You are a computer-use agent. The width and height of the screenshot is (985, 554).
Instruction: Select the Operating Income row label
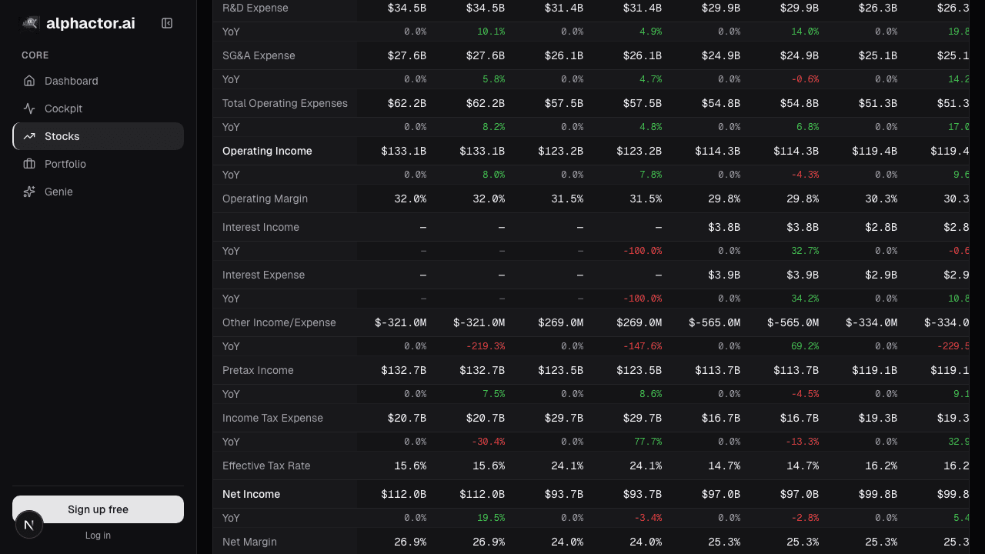(267, 151)
